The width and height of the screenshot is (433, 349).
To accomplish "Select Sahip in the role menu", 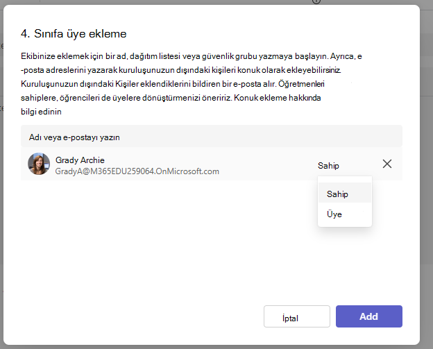I will 345,194.
